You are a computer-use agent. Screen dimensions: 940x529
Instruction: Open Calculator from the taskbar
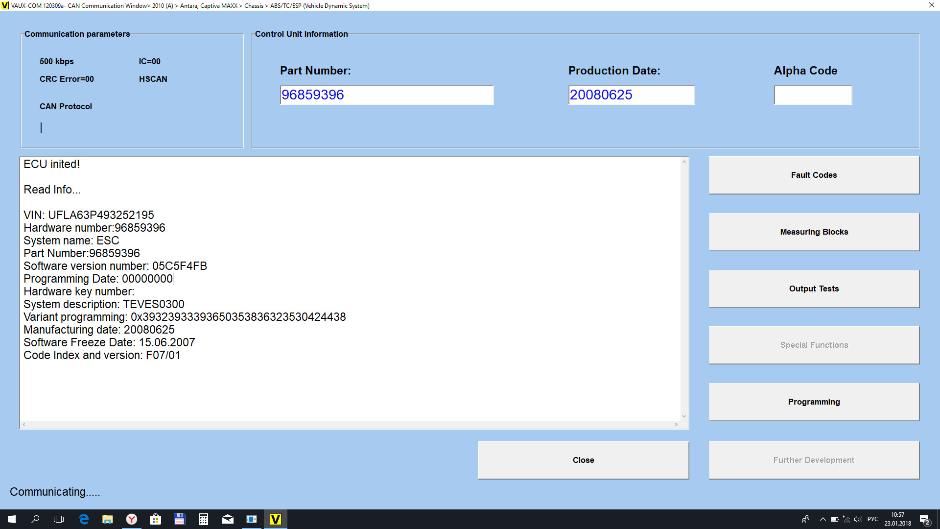204,519
